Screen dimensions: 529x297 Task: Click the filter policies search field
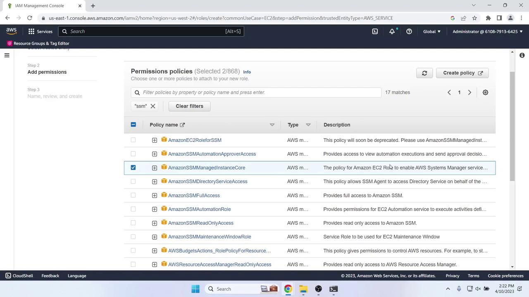coord(256,92)
